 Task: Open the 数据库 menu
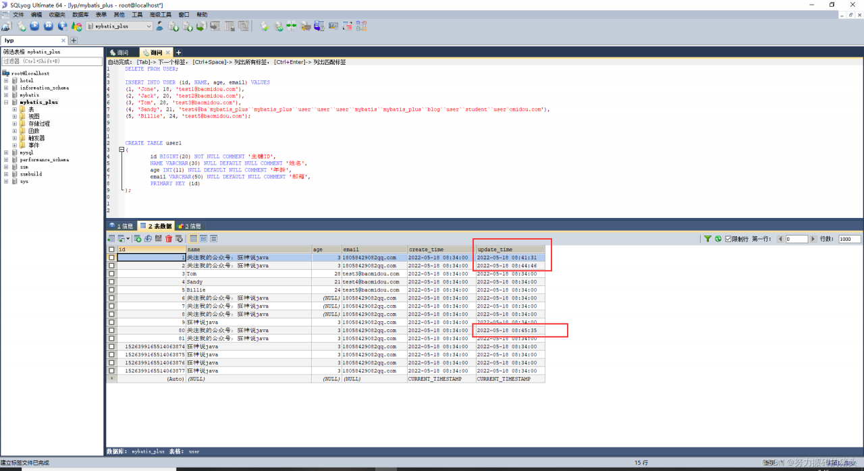pyautogui.click(x=80, y=14)
